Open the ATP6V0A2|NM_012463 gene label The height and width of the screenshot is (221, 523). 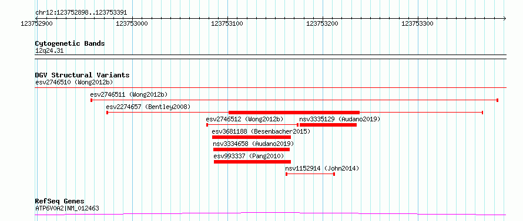coord(67,209)
